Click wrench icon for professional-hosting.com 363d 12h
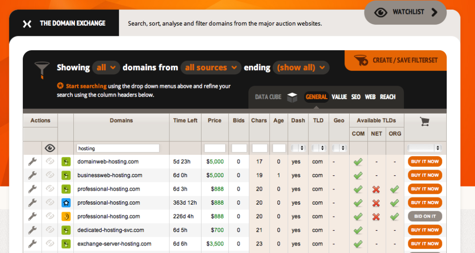This screenshot has height=253, width=475. coord(33,203)
